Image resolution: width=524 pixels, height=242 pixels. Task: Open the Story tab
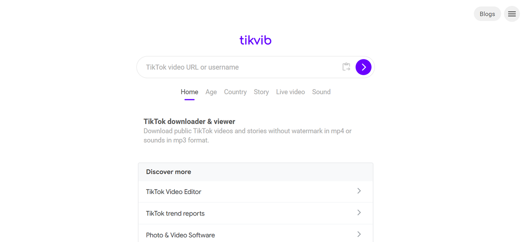point(261,92)
